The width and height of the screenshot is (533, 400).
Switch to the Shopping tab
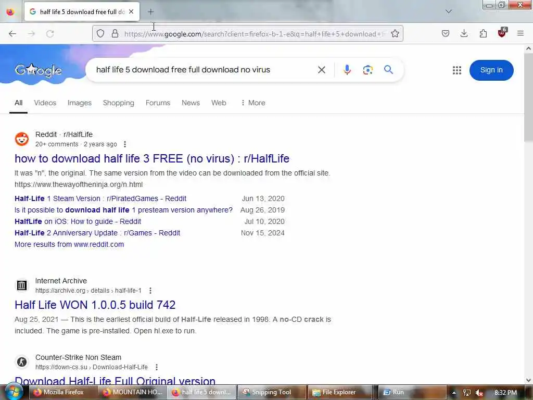(x=118, y=103)
